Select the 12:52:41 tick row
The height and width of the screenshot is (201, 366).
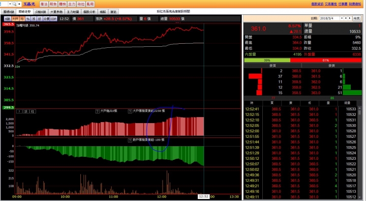300,109
